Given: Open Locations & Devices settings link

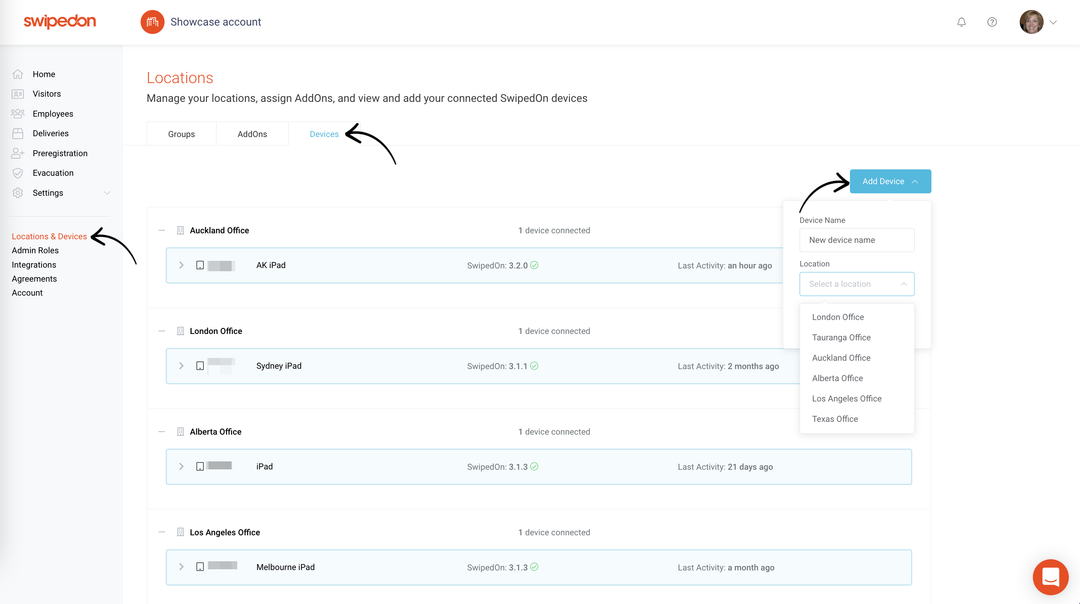Looking at the screenshot, I should pyautogui.click(x=49, y=236).
